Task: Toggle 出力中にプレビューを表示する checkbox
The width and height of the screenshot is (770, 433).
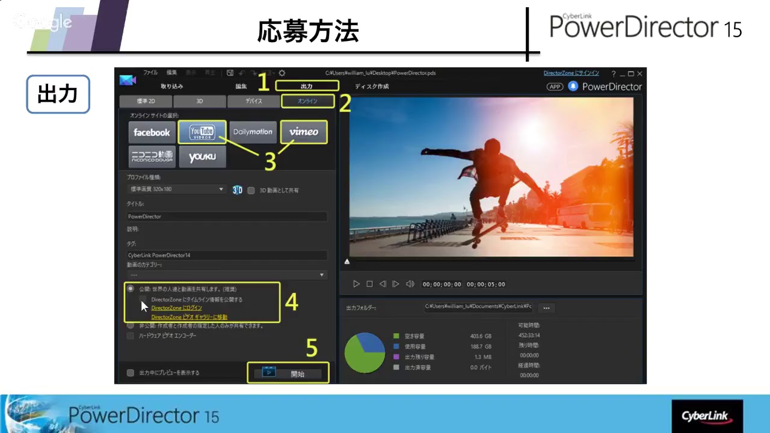Action: pyautogui.click(x=131, y=373)
